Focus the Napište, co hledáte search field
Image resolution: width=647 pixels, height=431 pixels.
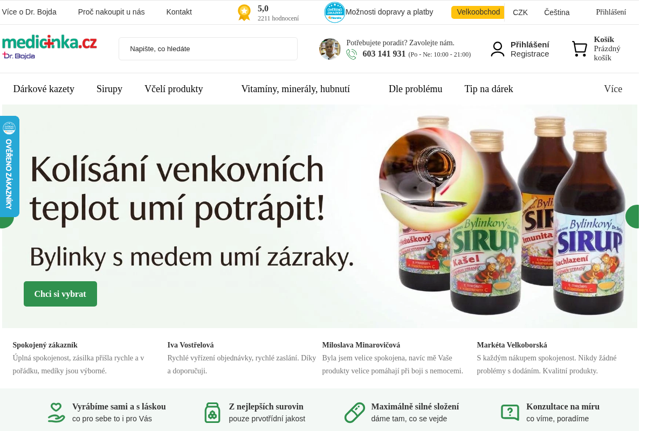click(208, 48)
